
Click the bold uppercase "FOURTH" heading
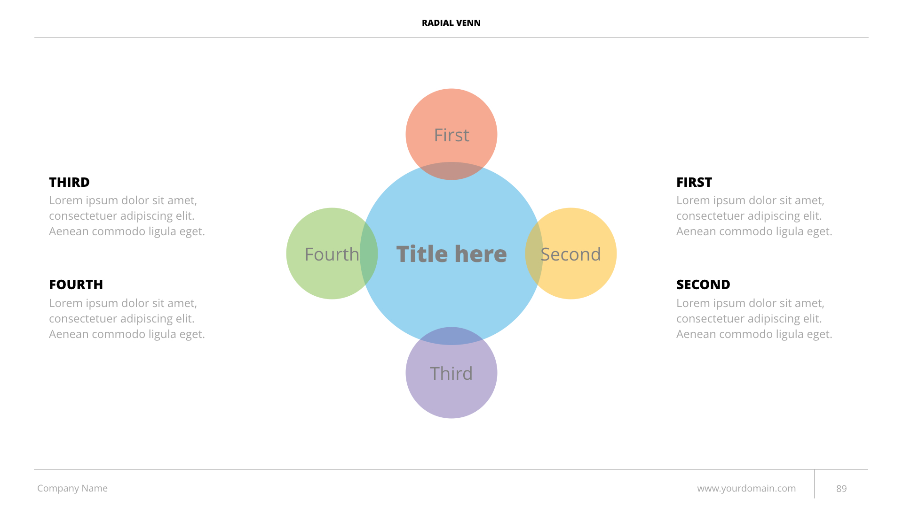tap(76, 284)
